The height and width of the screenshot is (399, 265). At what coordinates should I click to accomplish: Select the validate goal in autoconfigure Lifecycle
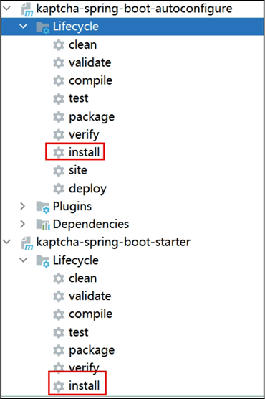[90, 62]
